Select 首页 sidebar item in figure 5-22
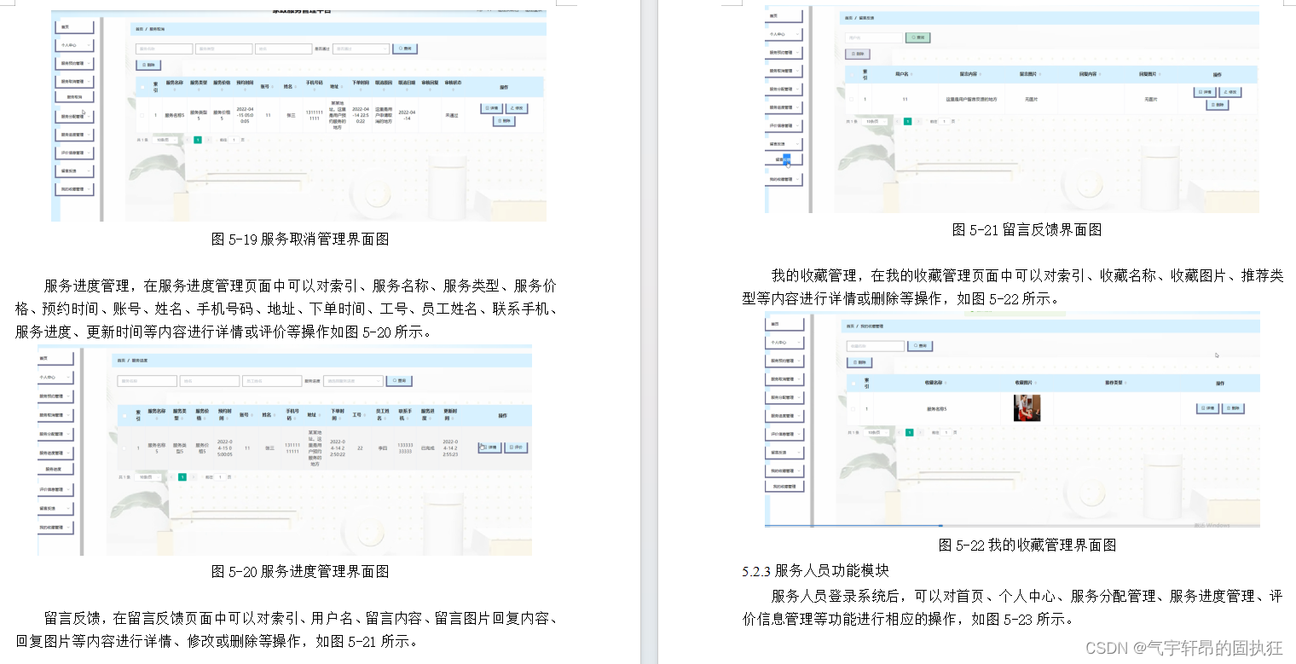 coord(784,325)
